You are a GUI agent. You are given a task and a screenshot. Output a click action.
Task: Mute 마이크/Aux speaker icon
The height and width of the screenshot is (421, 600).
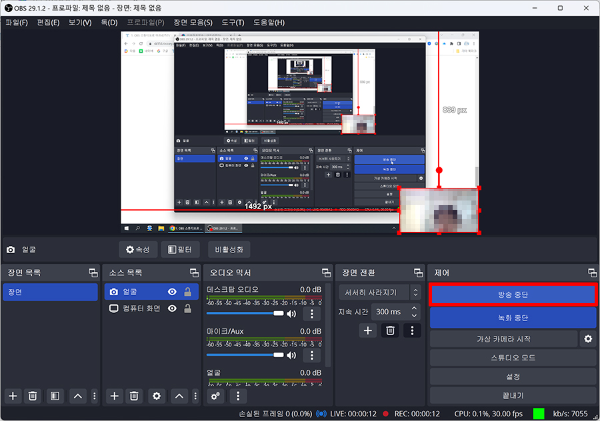[291, 355]
